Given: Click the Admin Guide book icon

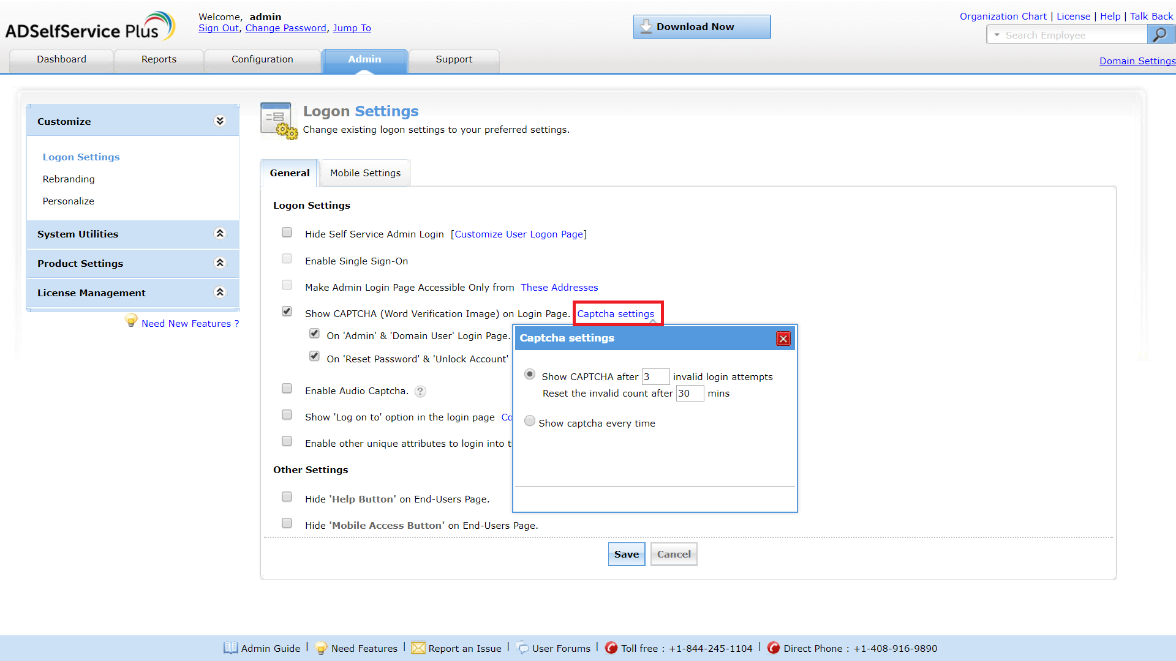Looking at the screenshot, I should pos(230,648).
